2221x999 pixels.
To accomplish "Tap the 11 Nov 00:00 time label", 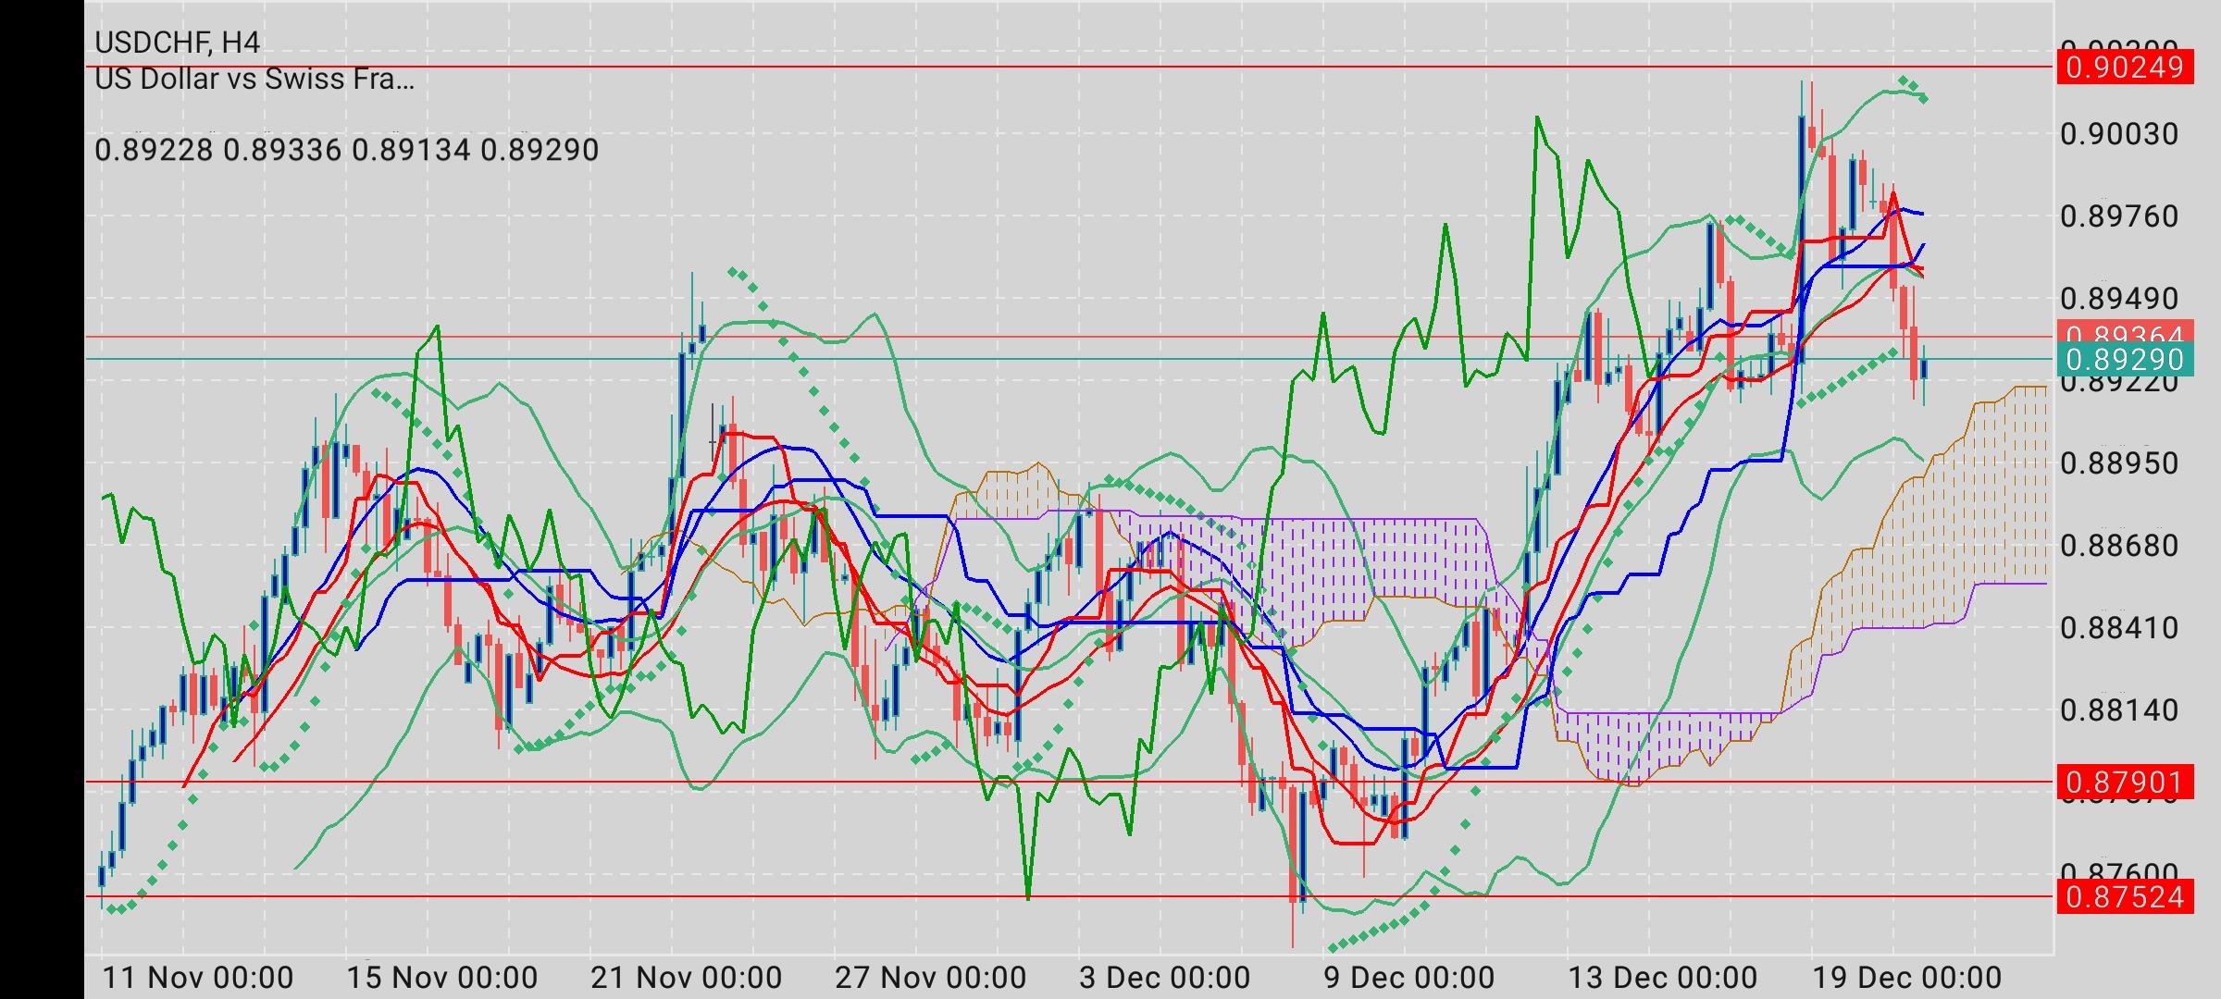I will click(198, 978).
